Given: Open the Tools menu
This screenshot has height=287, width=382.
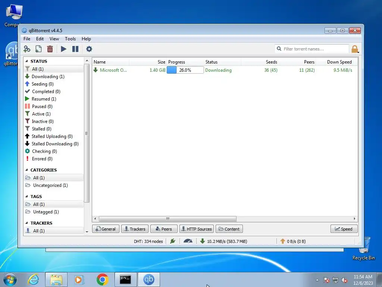Looking at the screenshot, I should [x=70, y=39].
